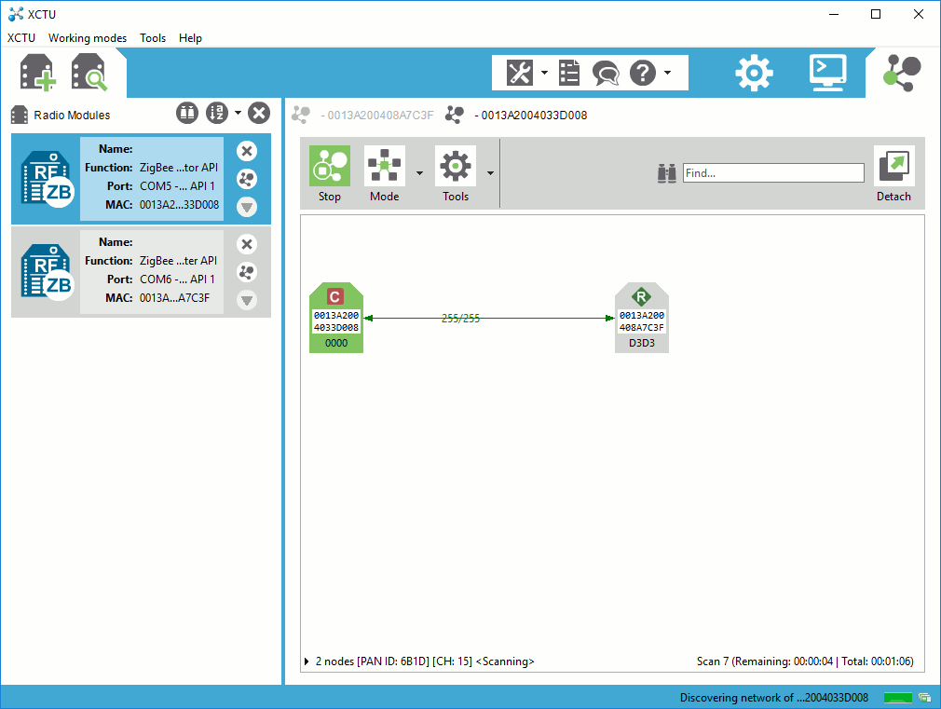
Task: Click the Add radio module icon
Action: tap(38, 73)
